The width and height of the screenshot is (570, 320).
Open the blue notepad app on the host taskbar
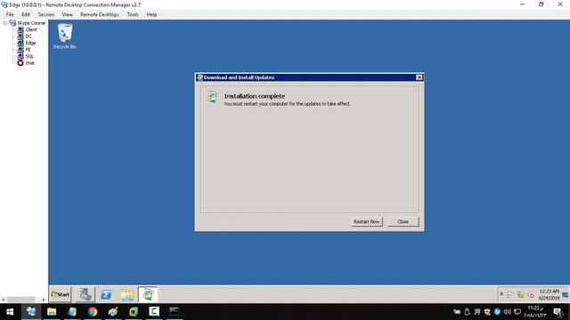(72, 312)
